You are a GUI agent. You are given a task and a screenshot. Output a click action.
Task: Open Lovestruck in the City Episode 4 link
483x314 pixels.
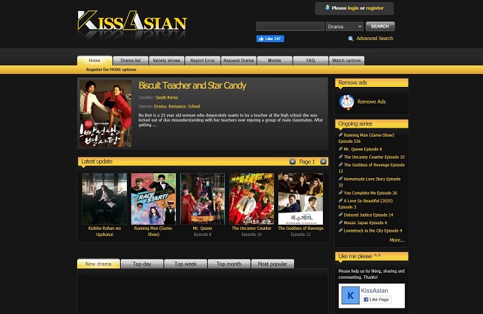click(x=373, y=230)
